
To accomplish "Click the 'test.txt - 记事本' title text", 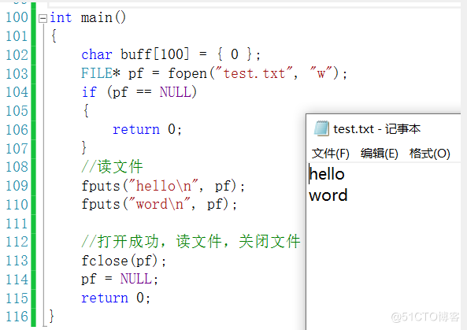I will (376, 129).
